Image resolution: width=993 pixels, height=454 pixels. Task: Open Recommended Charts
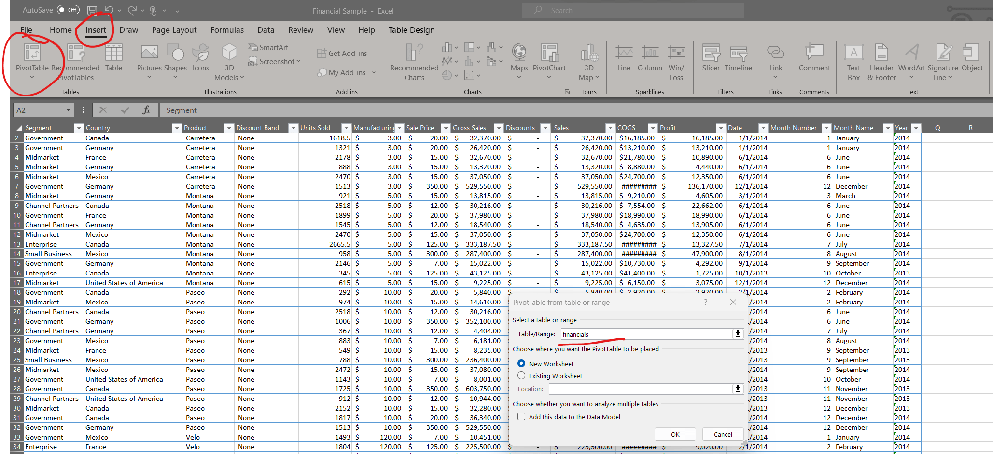coord(414,62)
